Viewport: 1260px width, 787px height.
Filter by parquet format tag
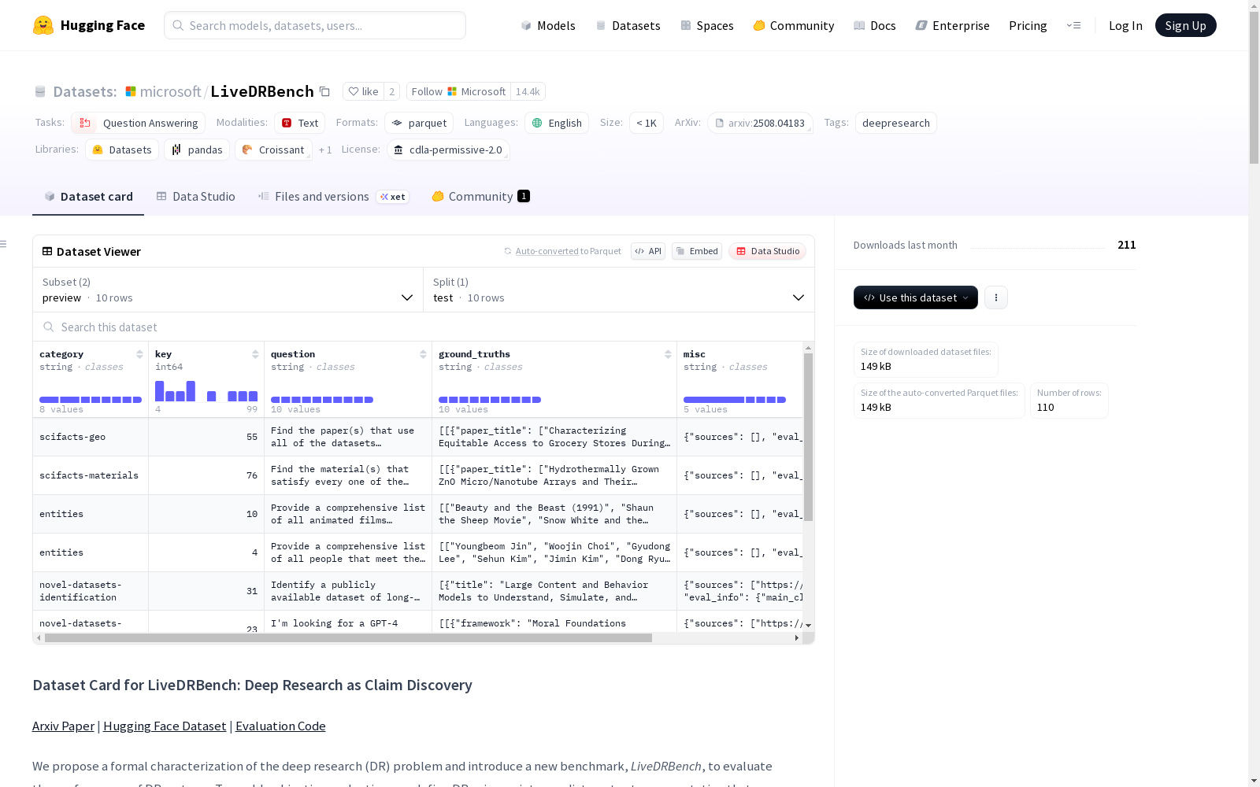[419, 123]
